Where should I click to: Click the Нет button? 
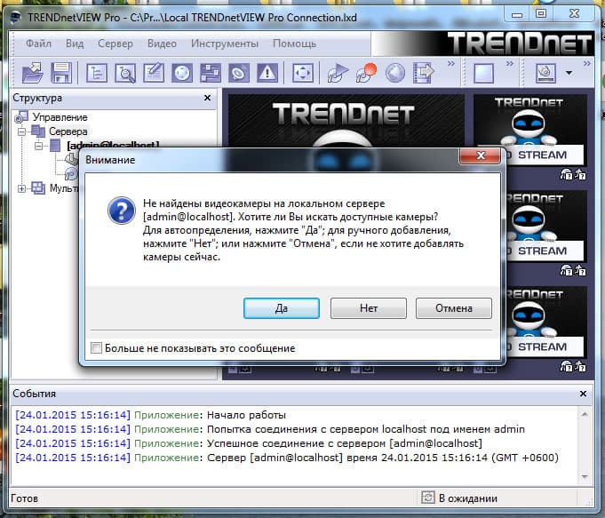[369, 308]
